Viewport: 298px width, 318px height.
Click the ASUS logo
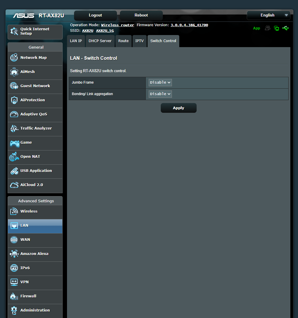coord(24,15)
